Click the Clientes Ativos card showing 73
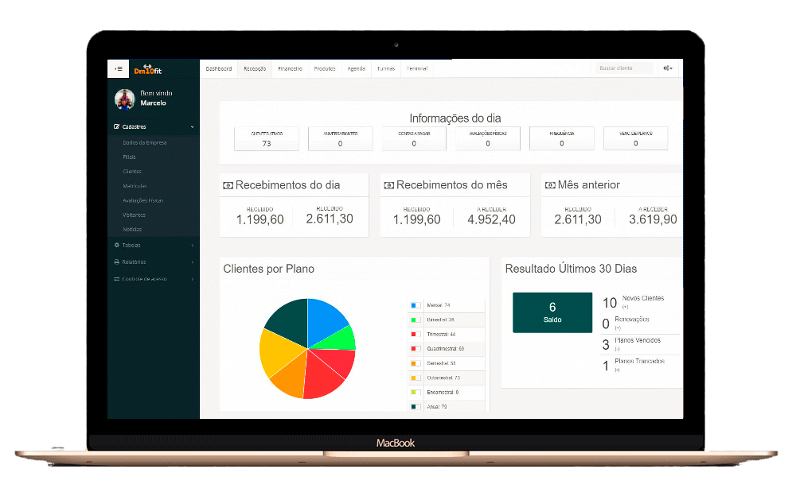796x496 pixels. [267, 138]
